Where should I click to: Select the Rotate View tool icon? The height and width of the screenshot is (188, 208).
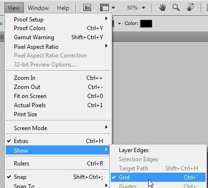point(190,7)
